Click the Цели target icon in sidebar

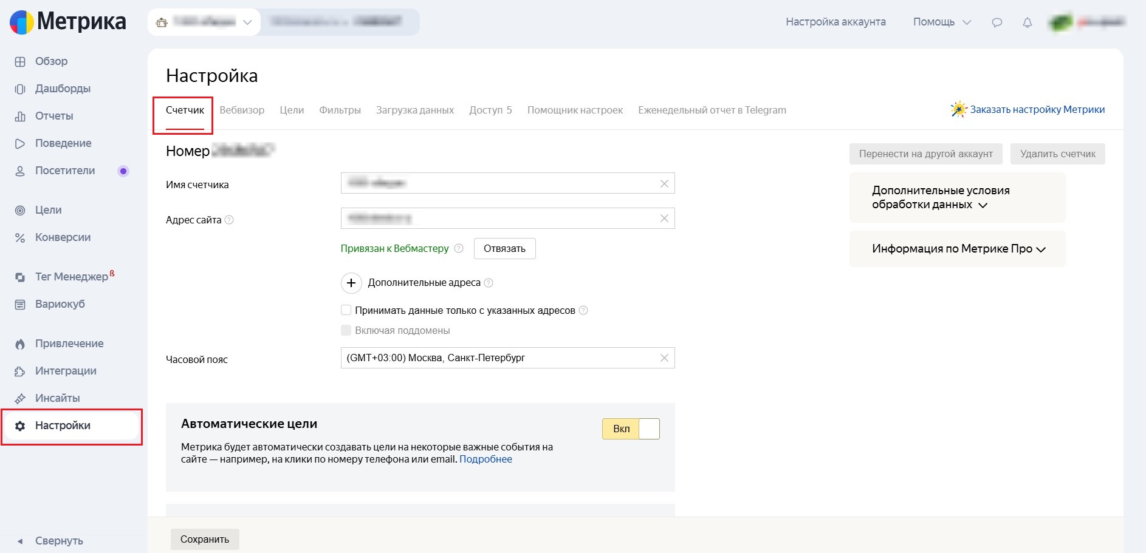point(20,211)
